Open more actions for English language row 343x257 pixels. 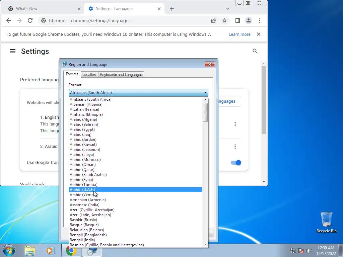tap(235, 124)
